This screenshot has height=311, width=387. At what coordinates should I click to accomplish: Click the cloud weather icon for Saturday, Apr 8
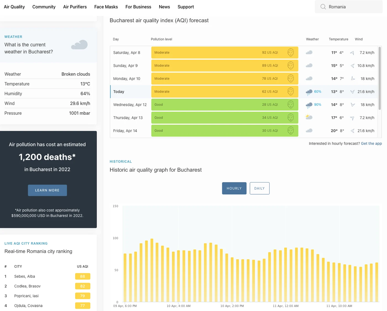[309, 53]
